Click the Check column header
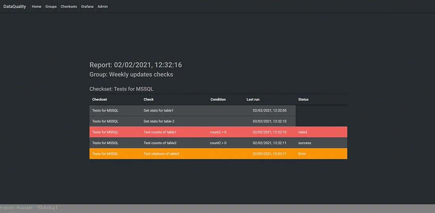Image resolution: width=435 pixels, height=213 pixels. [149, 99]
